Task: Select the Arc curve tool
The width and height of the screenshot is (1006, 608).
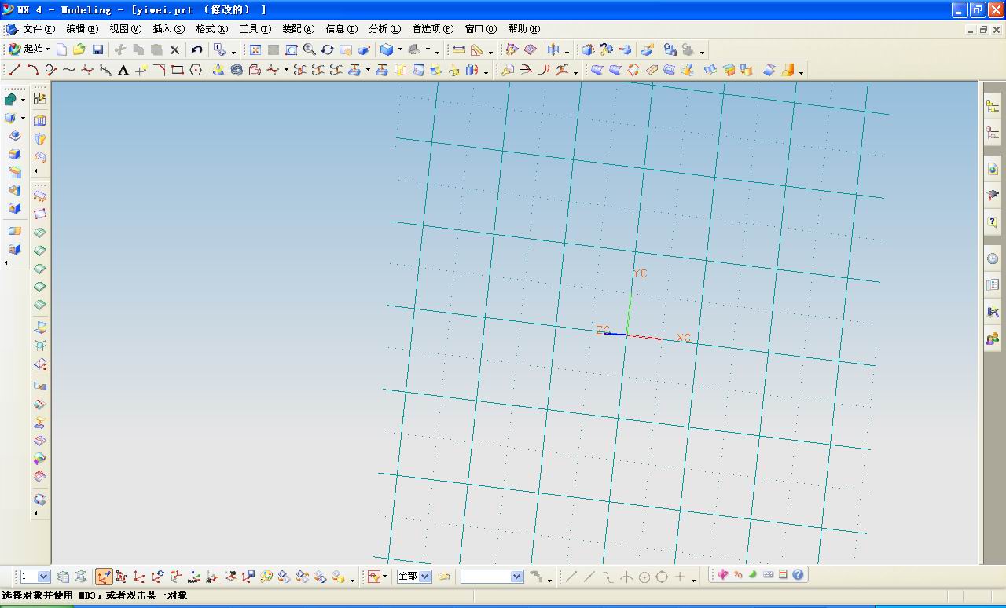Action: (33, 70)
